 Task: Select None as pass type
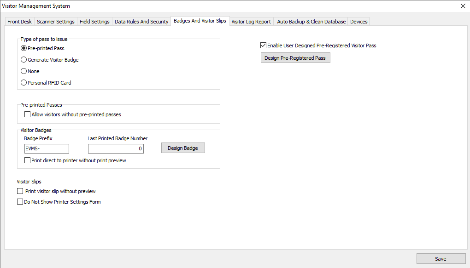click(24, 71)
